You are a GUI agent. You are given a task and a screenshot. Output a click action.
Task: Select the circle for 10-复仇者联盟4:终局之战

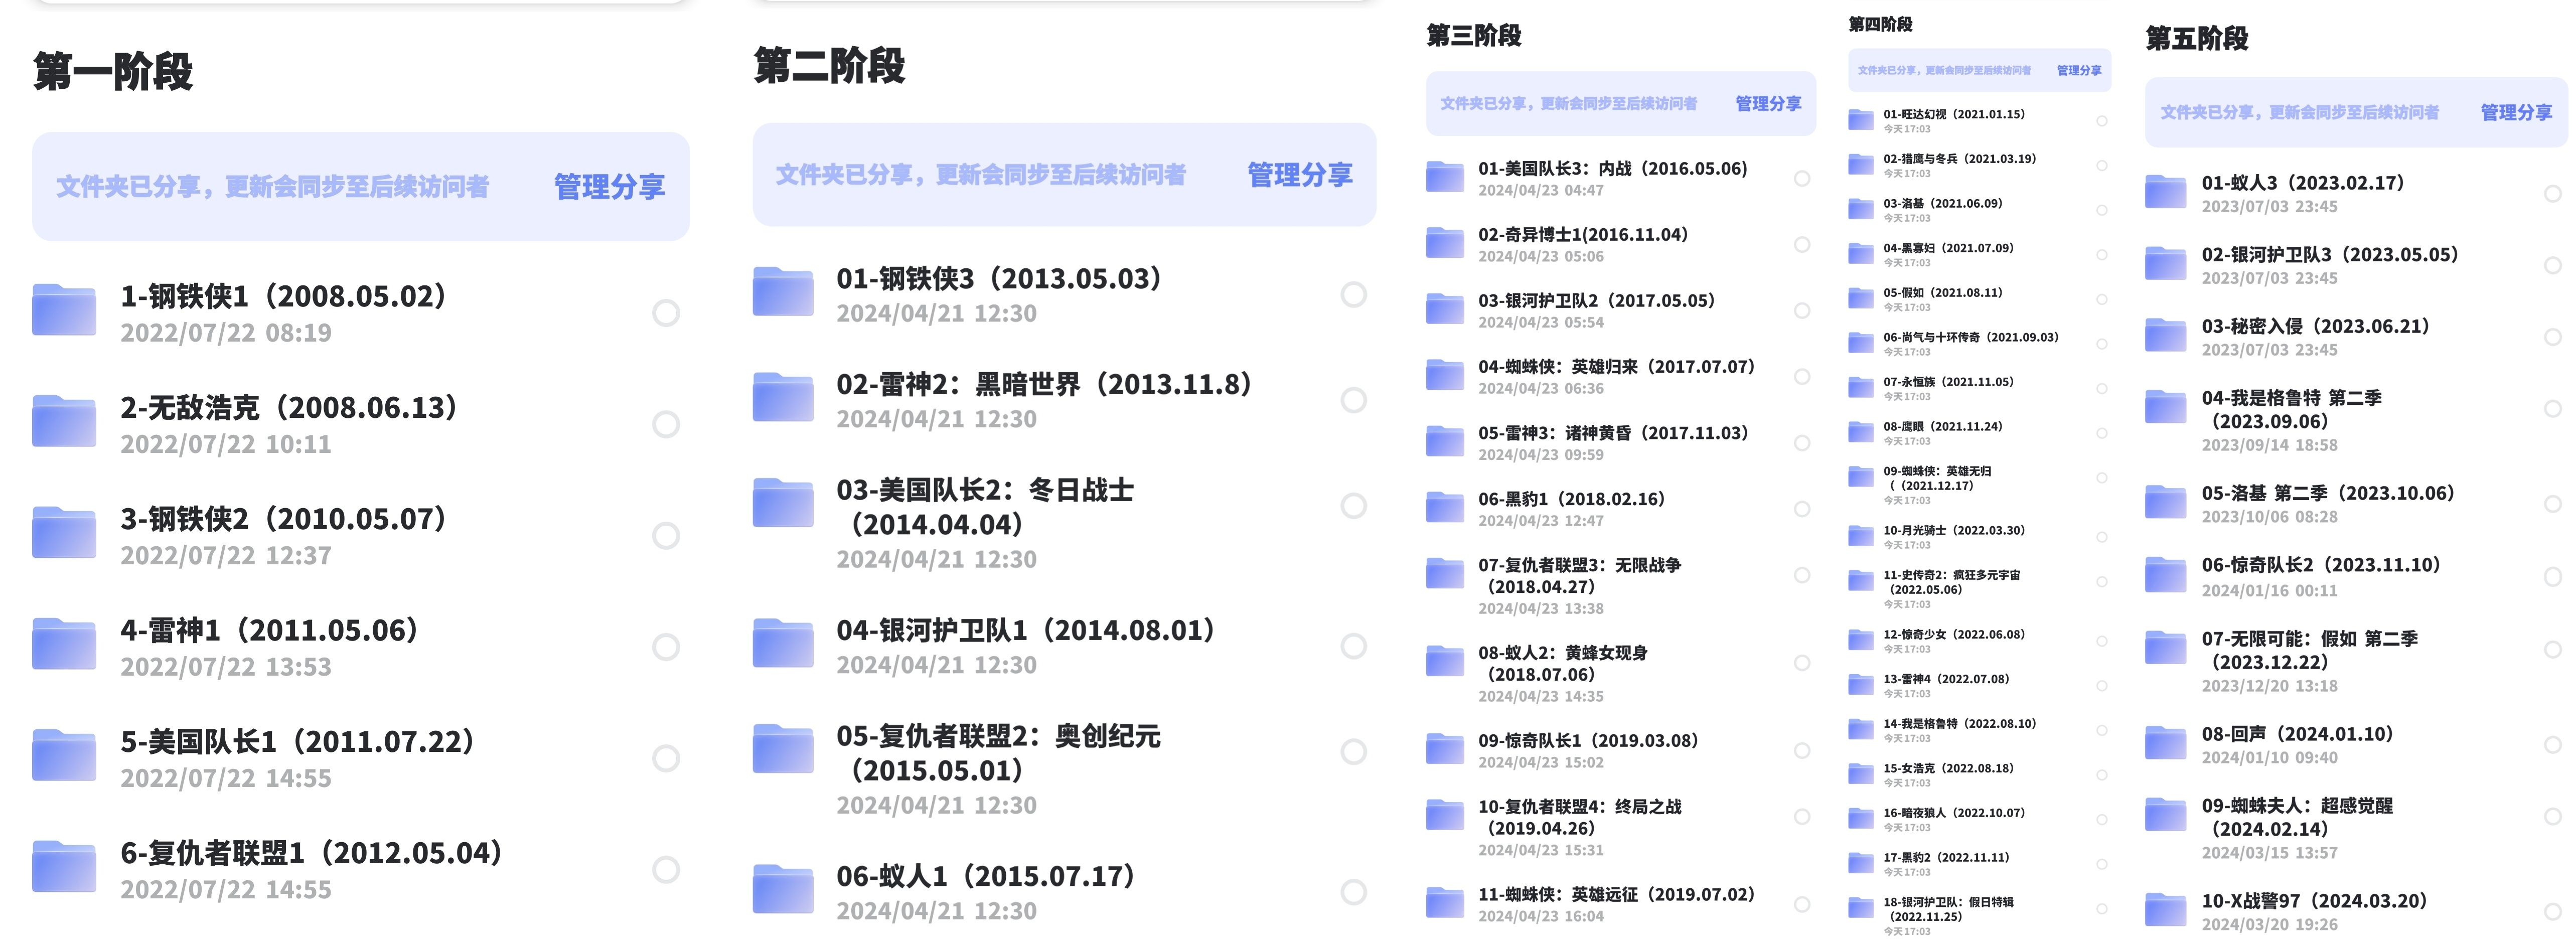[1802, 817]
